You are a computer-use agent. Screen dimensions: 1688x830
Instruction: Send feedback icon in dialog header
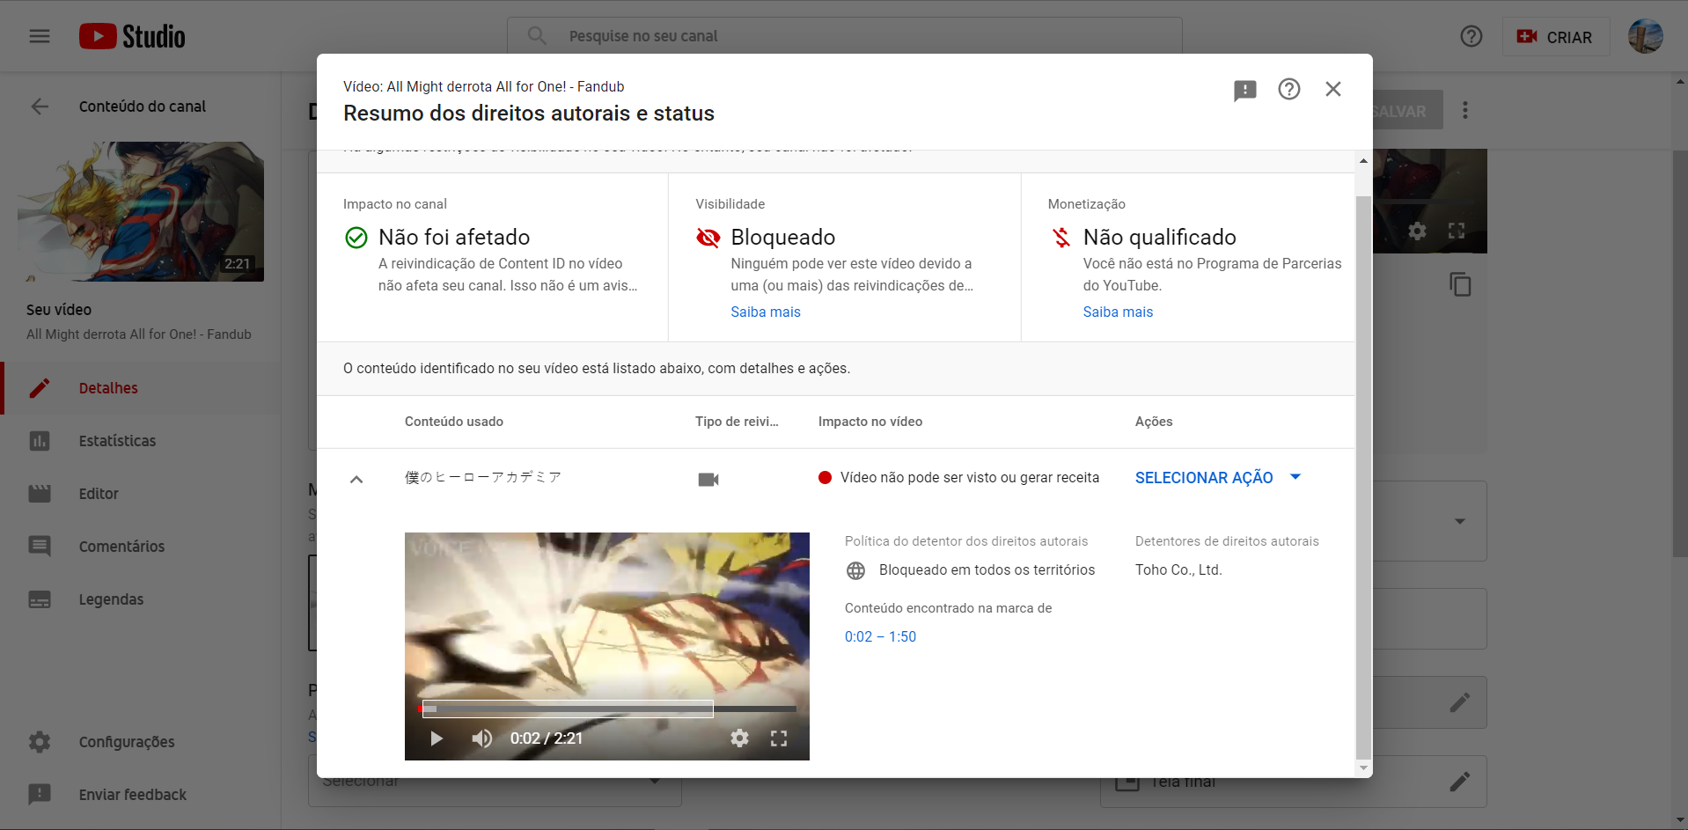(x=1244, y=90)
